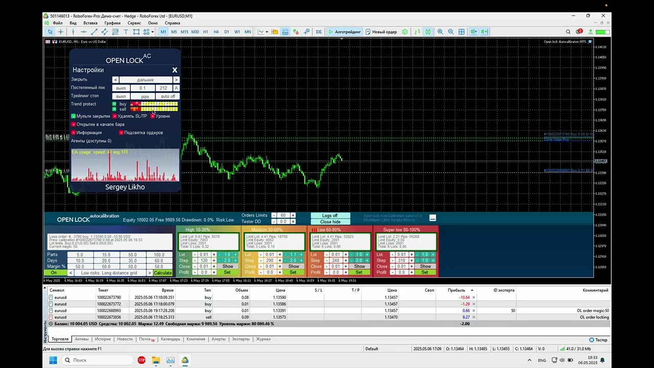Click the Windows Start button
Screen dimensions: 654x368
(x=53, y=360)
